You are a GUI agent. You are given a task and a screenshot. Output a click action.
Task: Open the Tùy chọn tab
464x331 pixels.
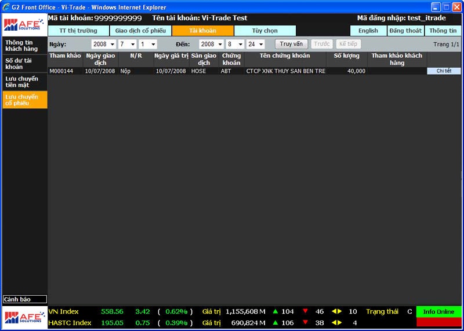[x=265, y=31]
